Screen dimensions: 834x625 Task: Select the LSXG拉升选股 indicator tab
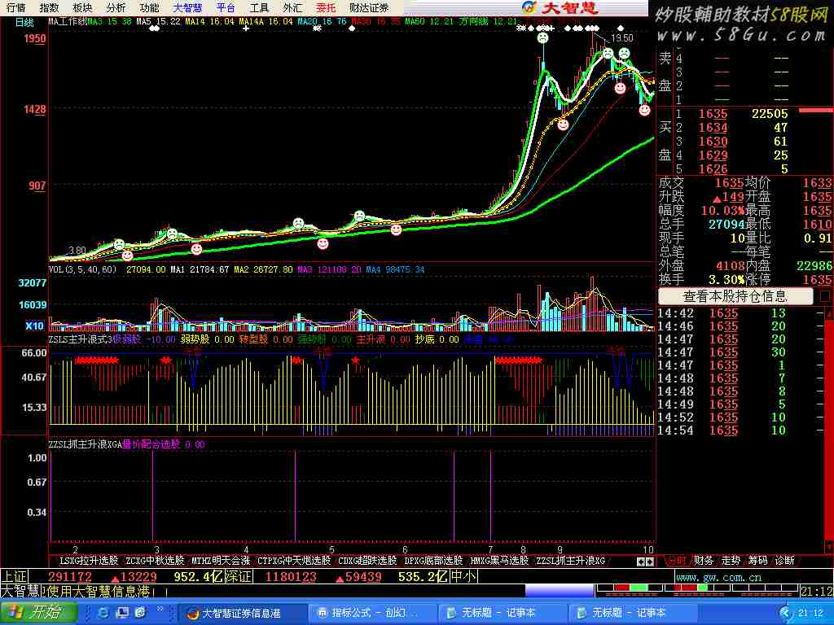point(88,561)
